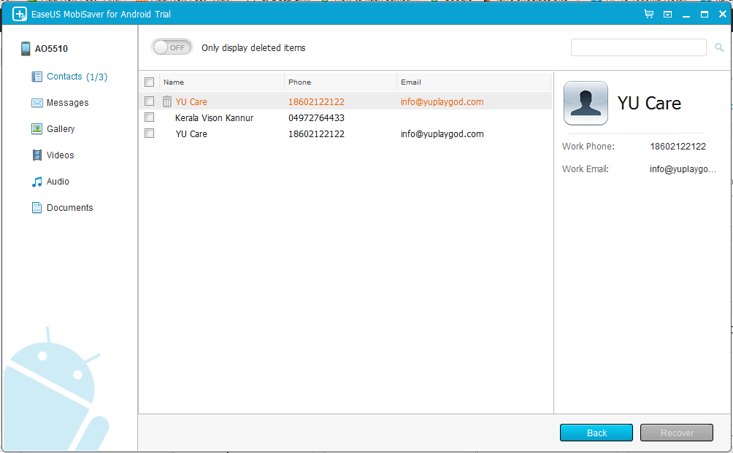Click the Back button

596,433
